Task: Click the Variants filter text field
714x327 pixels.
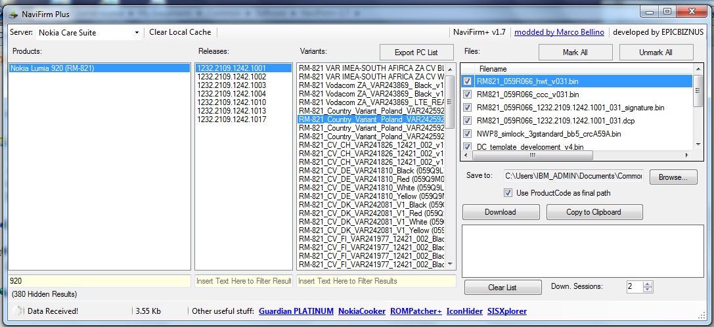Action: click(376, 281)
